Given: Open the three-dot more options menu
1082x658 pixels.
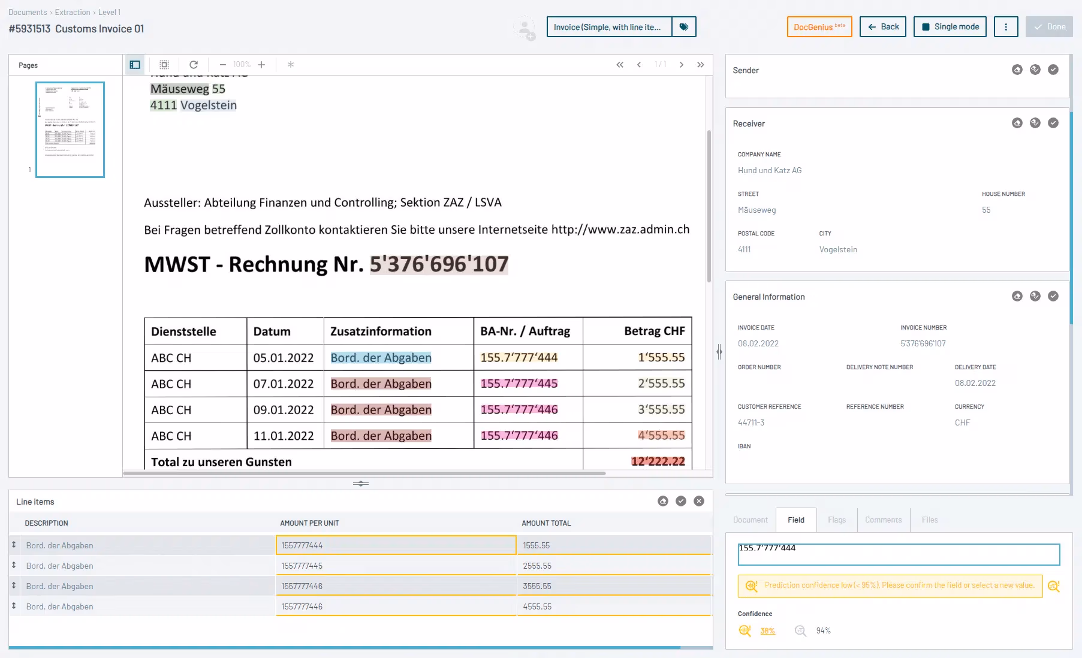Looking at the screenshot, I should coord(1006,27).
